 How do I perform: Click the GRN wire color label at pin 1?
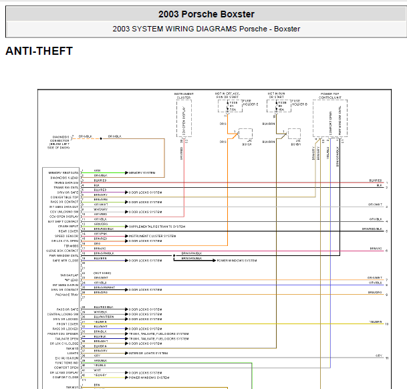tap(97, 170)
